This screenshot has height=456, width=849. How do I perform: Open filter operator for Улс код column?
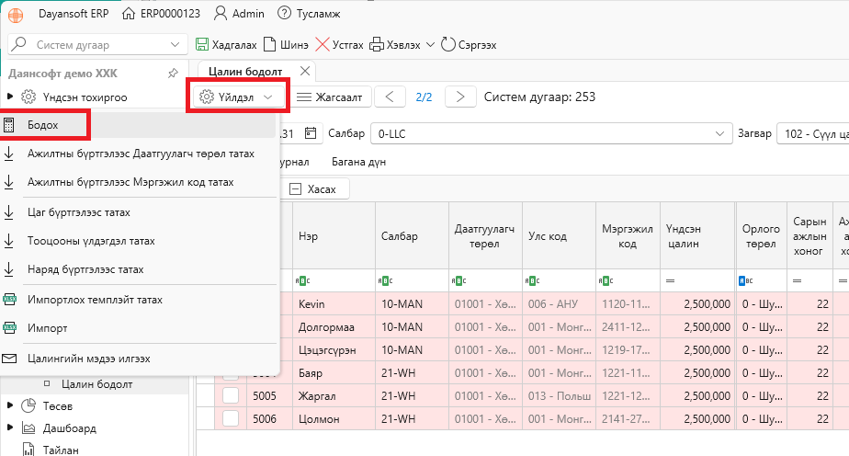click(x=532, y=280)
